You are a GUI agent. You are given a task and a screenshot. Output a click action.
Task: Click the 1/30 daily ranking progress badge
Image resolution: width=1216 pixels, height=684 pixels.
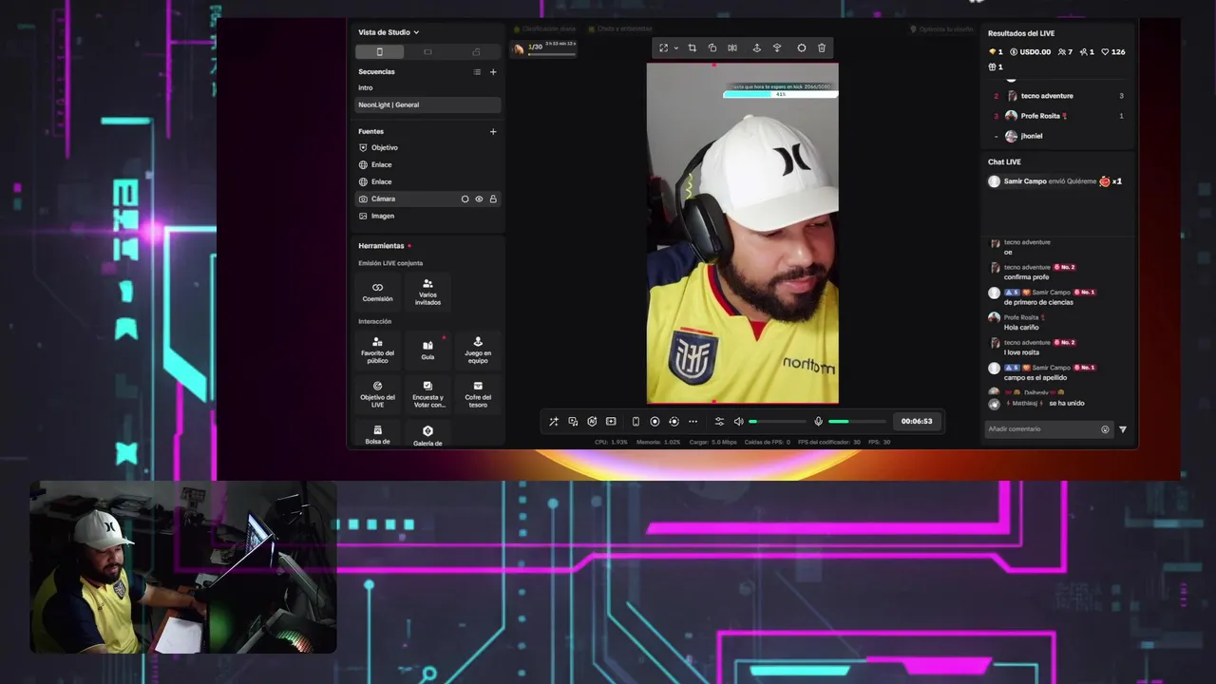[x=543, y=47]
